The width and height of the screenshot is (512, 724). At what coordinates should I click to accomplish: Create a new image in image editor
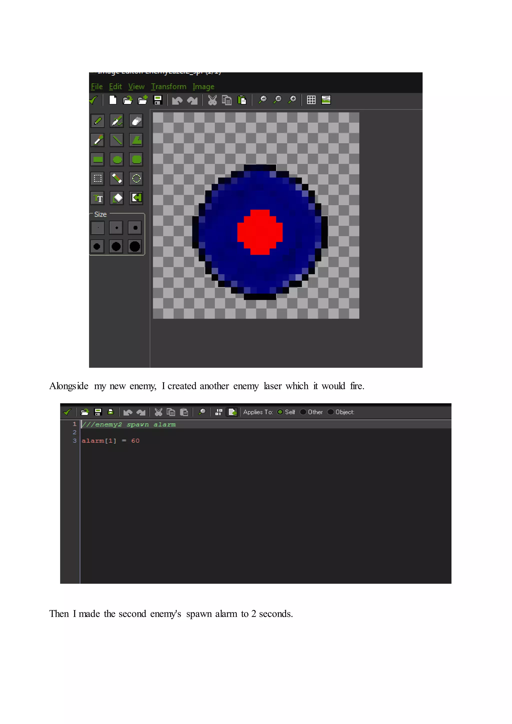(112, 100)
